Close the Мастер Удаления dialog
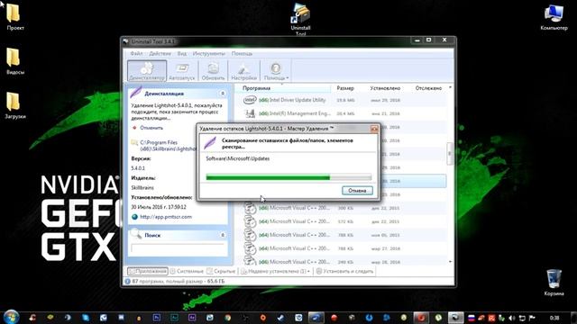The width and height of the screenshot is (577, 324). click(374, 129)
